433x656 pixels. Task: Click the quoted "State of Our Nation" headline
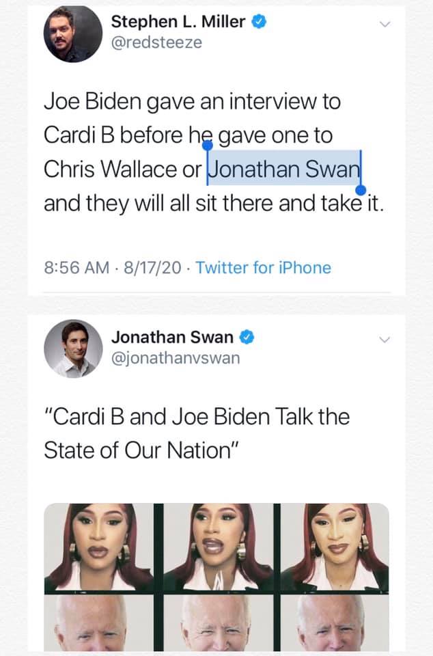tap(197, 433)
